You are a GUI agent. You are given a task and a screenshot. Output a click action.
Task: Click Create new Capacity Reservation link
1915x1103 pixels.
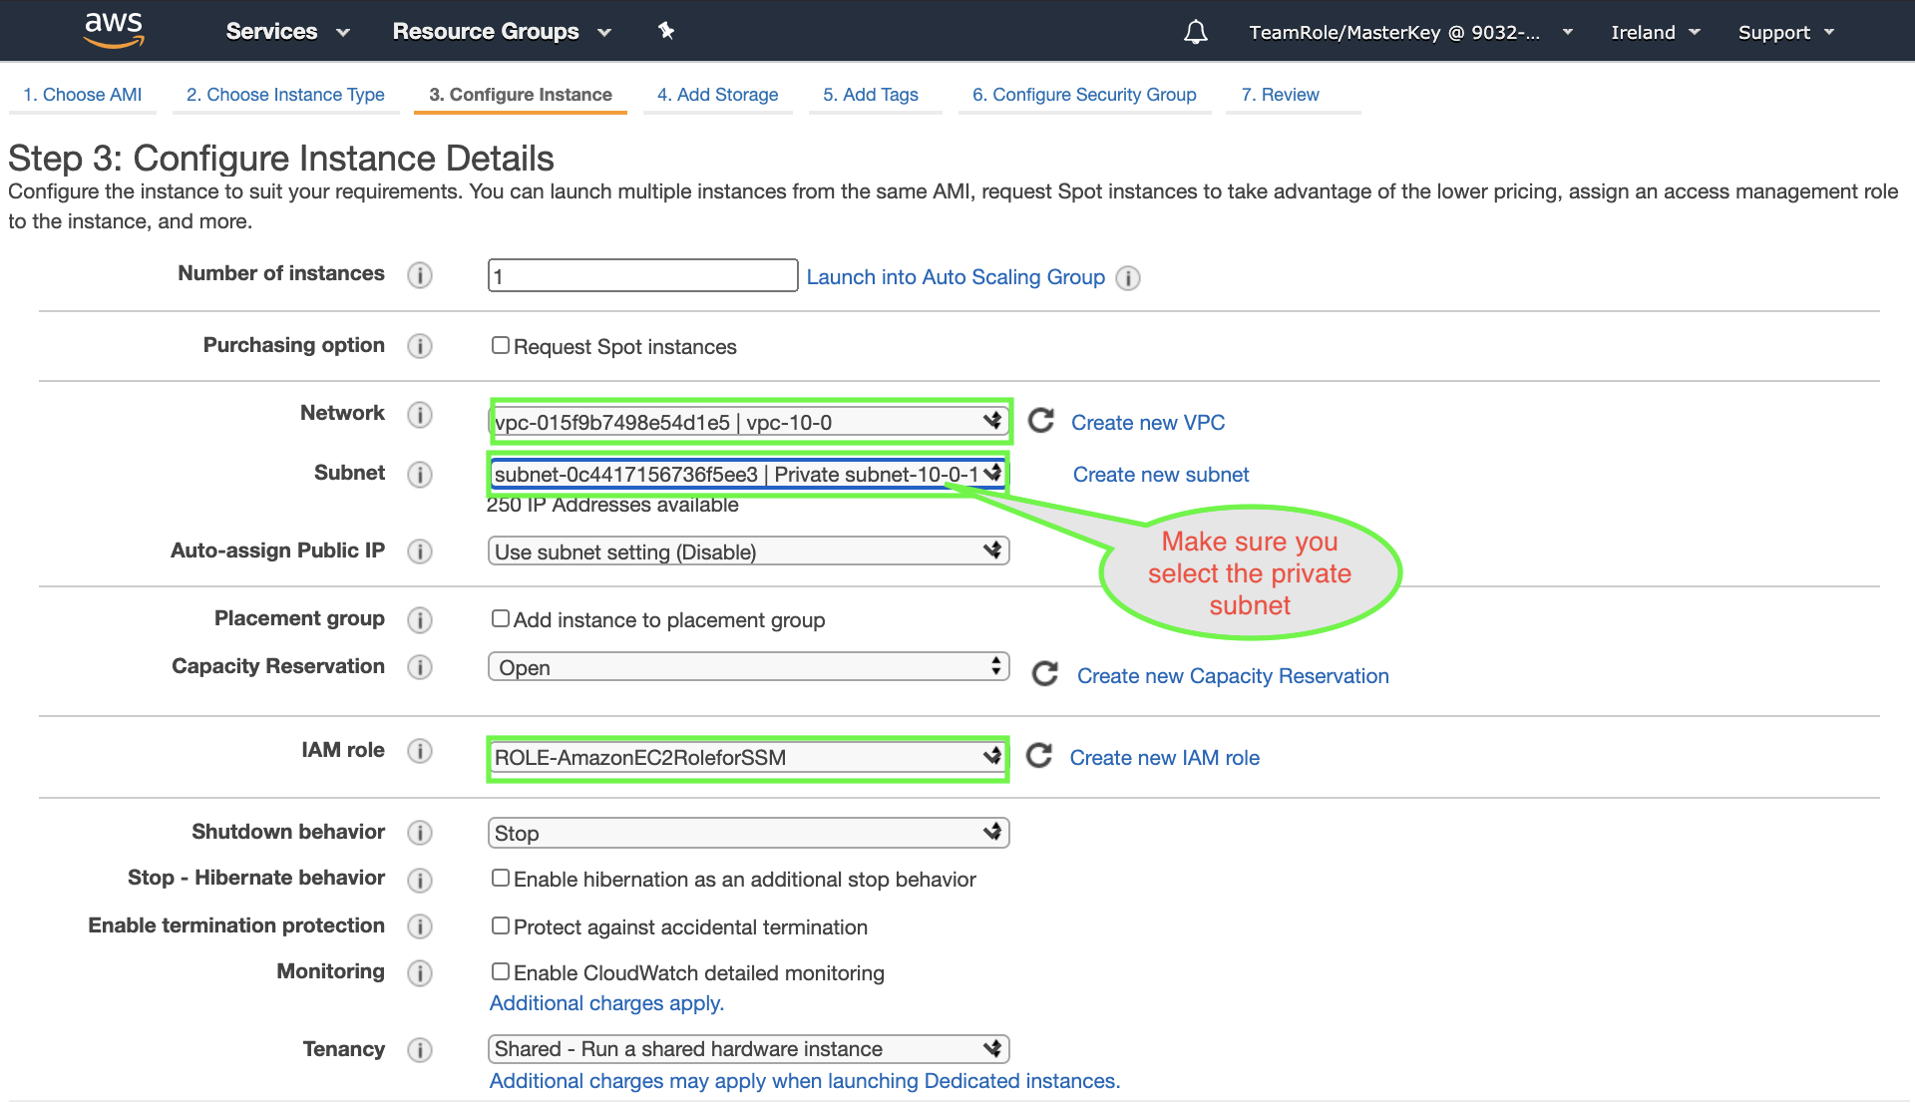(x=1233, y=676)
